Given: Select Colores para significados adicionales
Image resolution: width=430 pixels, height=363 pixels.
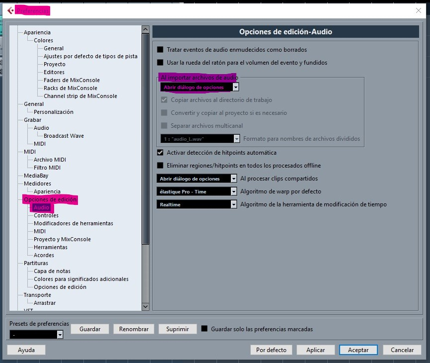Looking at the screenshot, I should [x=81, y=279].
